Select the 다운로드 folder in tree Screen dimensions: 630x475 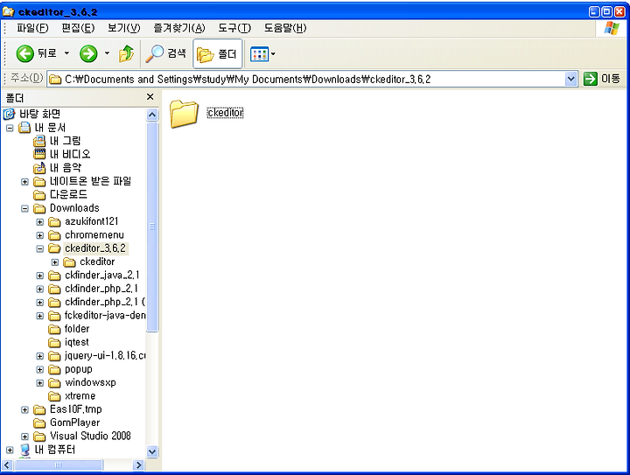(68, 195)
